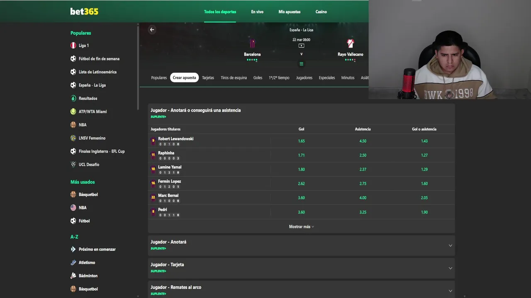Open the Todos los deportes top tab
The width and height of the screenshot is (531, 298).
tap(220, 12)
